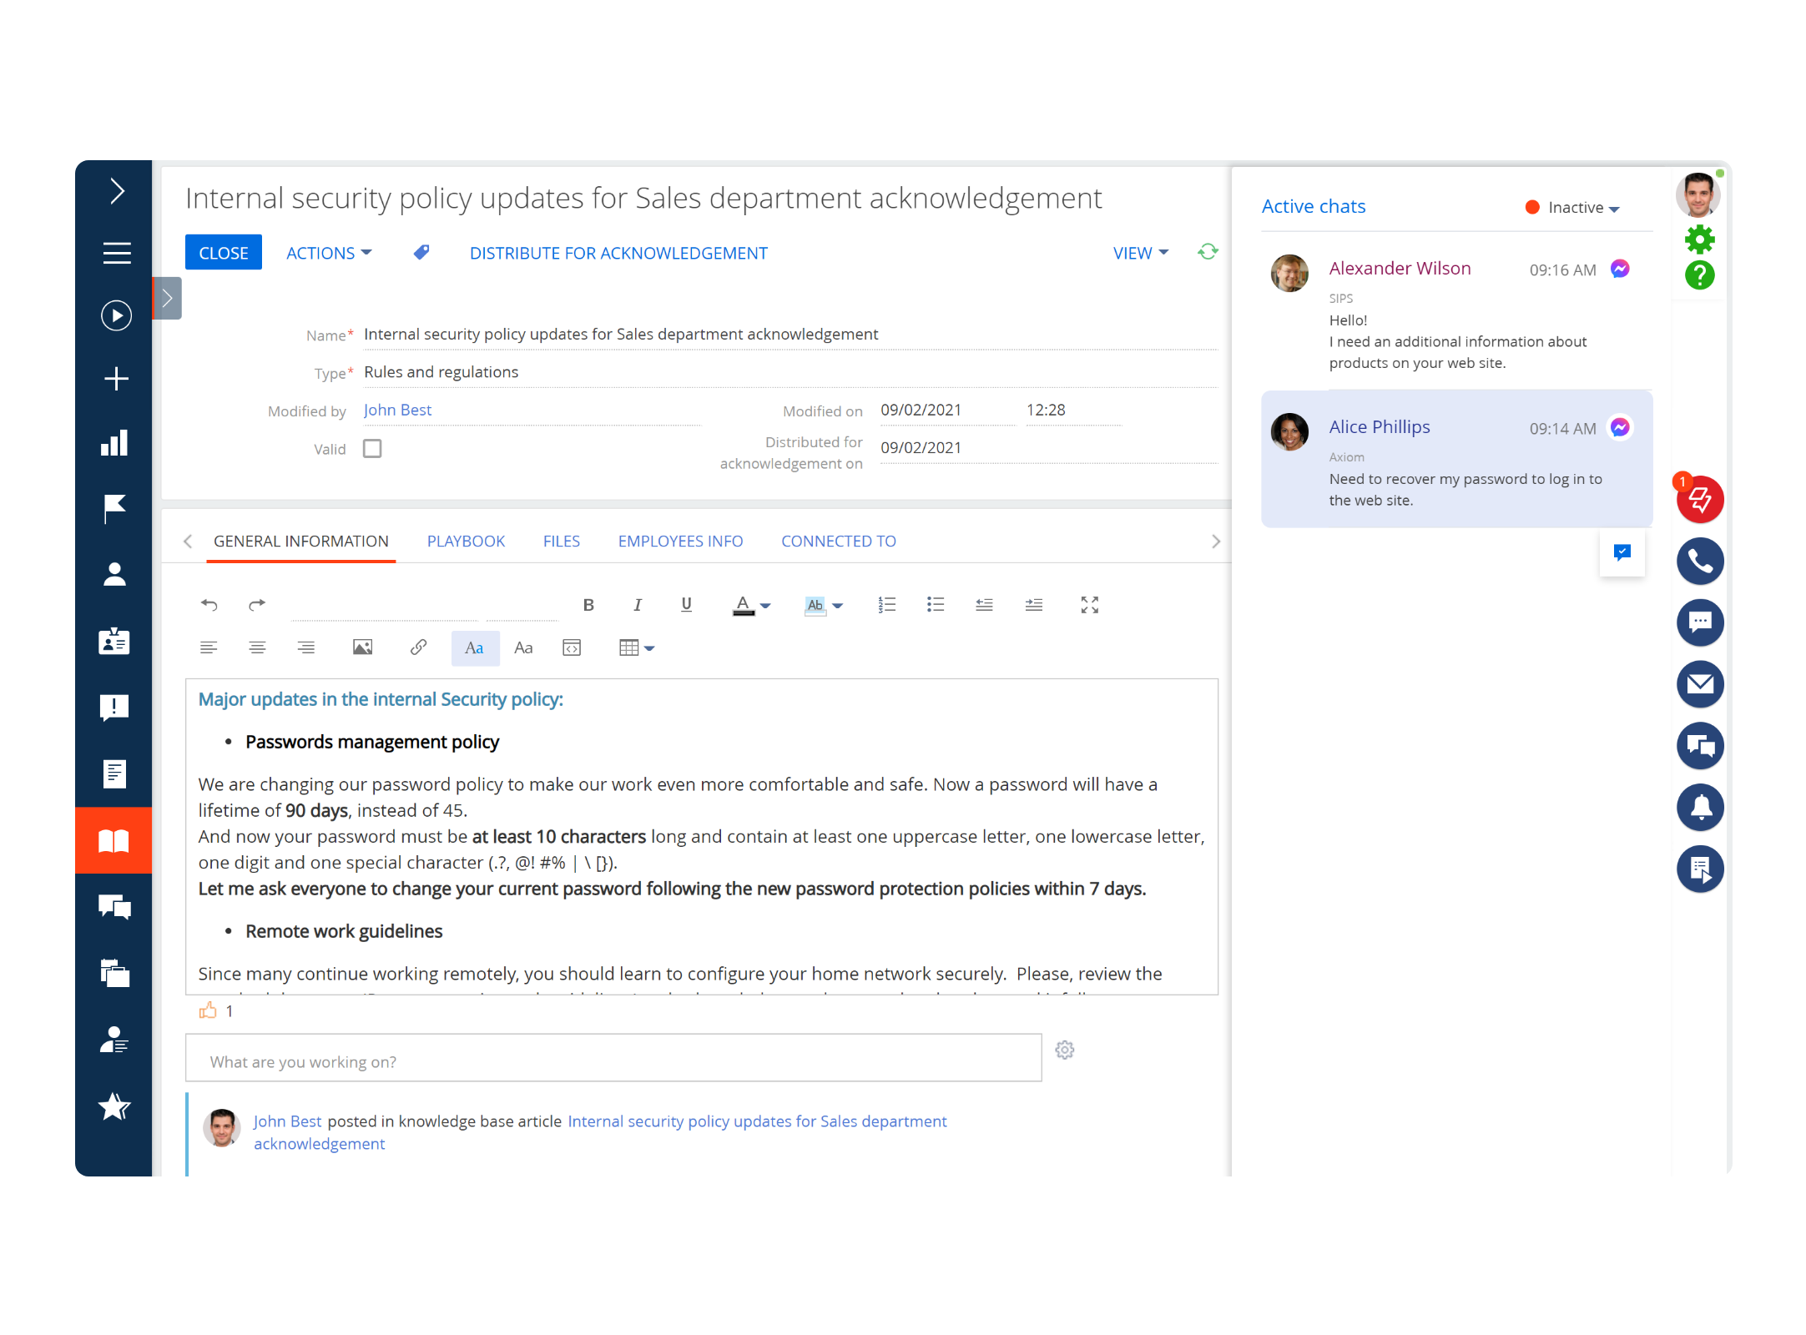Insert an image via the editor toolbar
1806x1335 pixels.
[362, 647]
